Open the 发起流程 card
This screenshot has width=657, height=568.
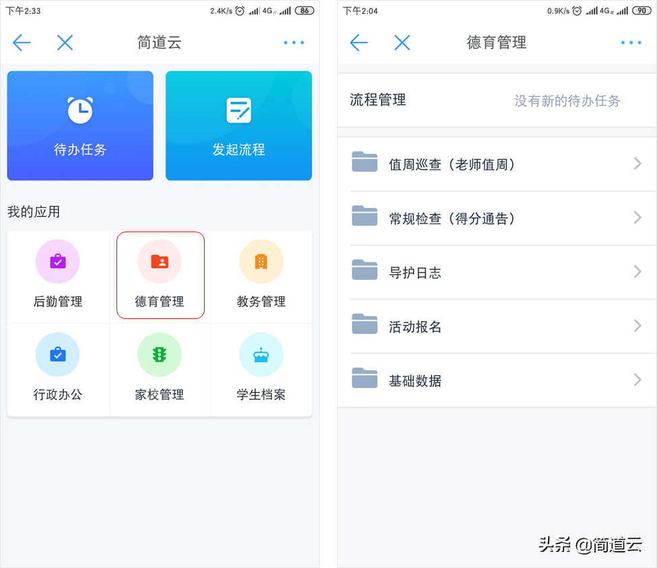click(238, 126)
